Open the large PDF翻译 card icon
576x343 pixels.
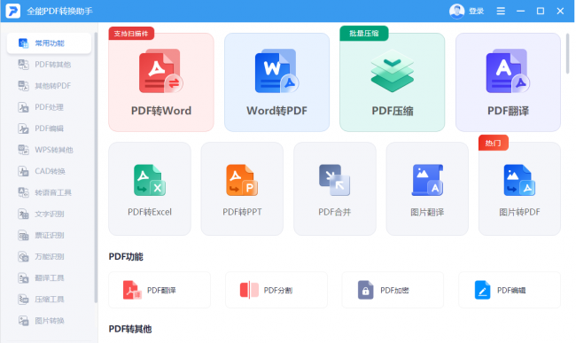pos(508,71)
